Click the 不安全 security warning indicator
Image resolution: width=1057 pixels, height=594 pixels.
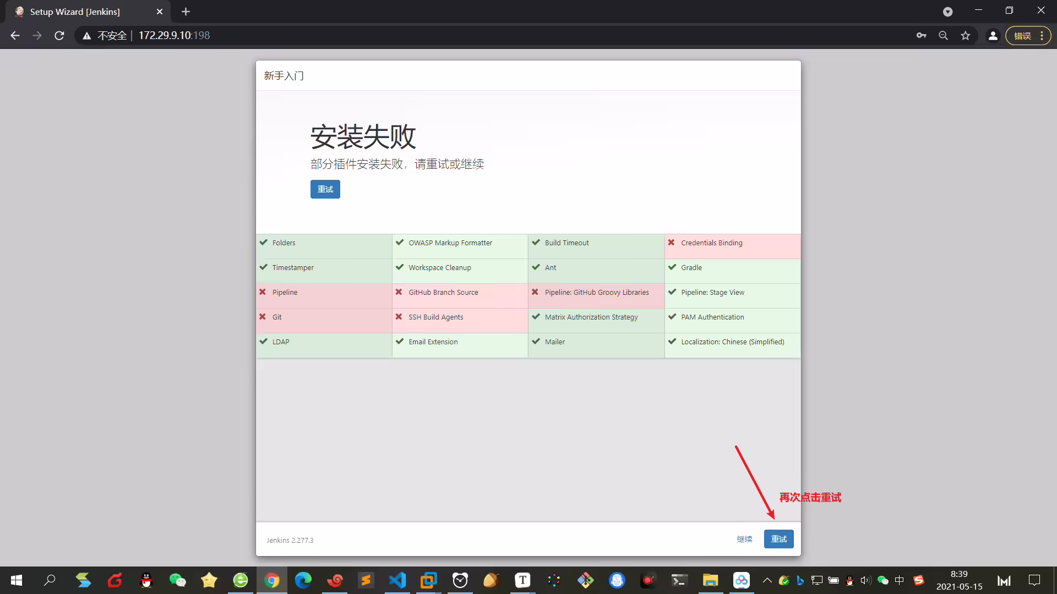point(105,36)
